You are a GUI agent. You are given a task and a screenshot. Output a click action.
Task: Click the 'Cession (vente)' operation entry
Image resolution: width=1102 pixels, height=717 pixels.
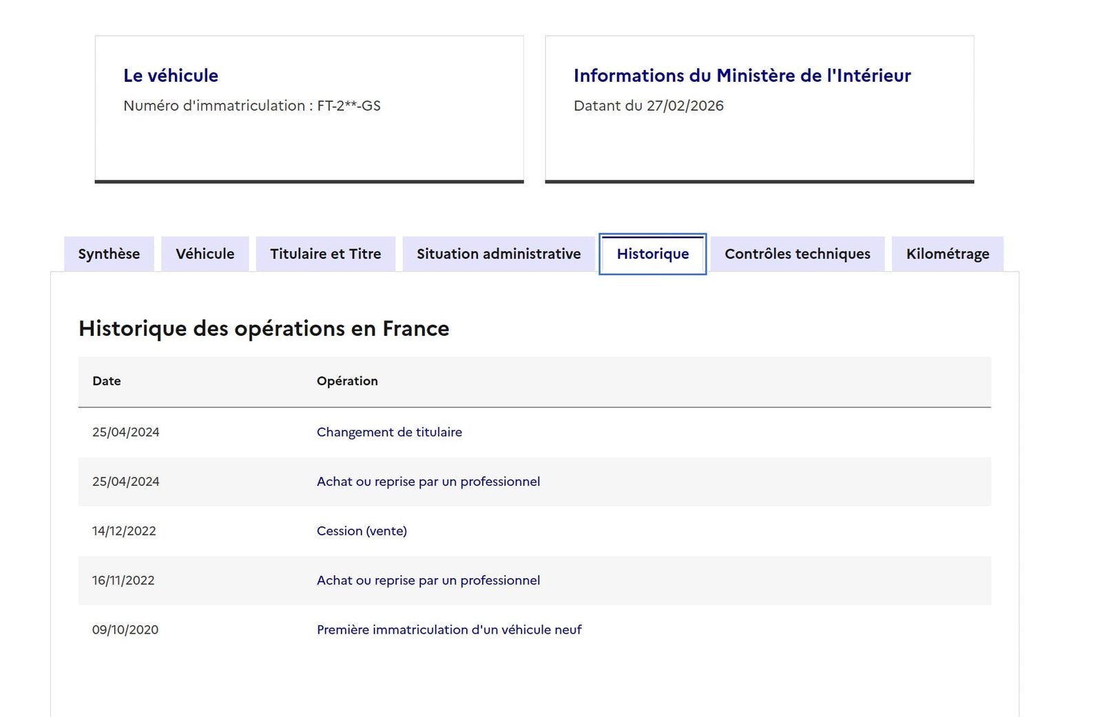pos(362,531)
